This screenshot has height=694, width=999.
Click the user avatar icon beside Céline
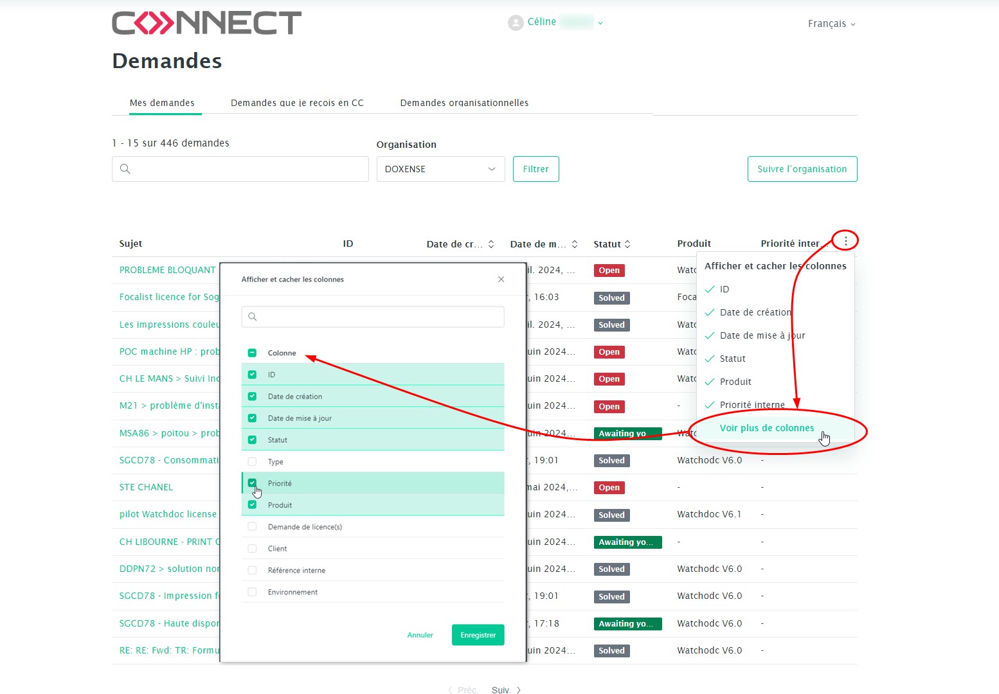point(516,22)
